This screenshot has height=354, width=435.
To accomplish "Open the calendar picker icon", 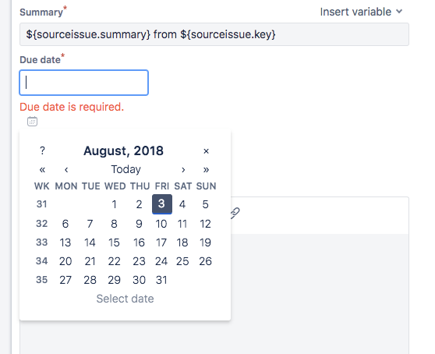I will [x=32, y=121].
